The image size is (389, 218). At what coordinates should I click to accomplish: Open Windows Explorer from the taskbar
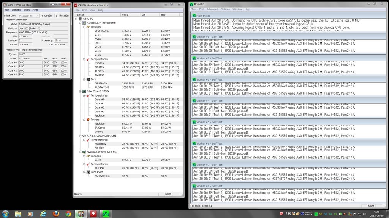pos(18,214)
